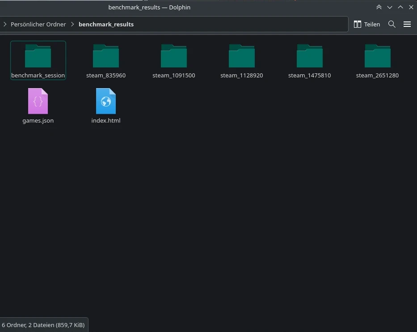
Task: Open the search magnifier in the toolbar
Action: click(x=392, y=24)
